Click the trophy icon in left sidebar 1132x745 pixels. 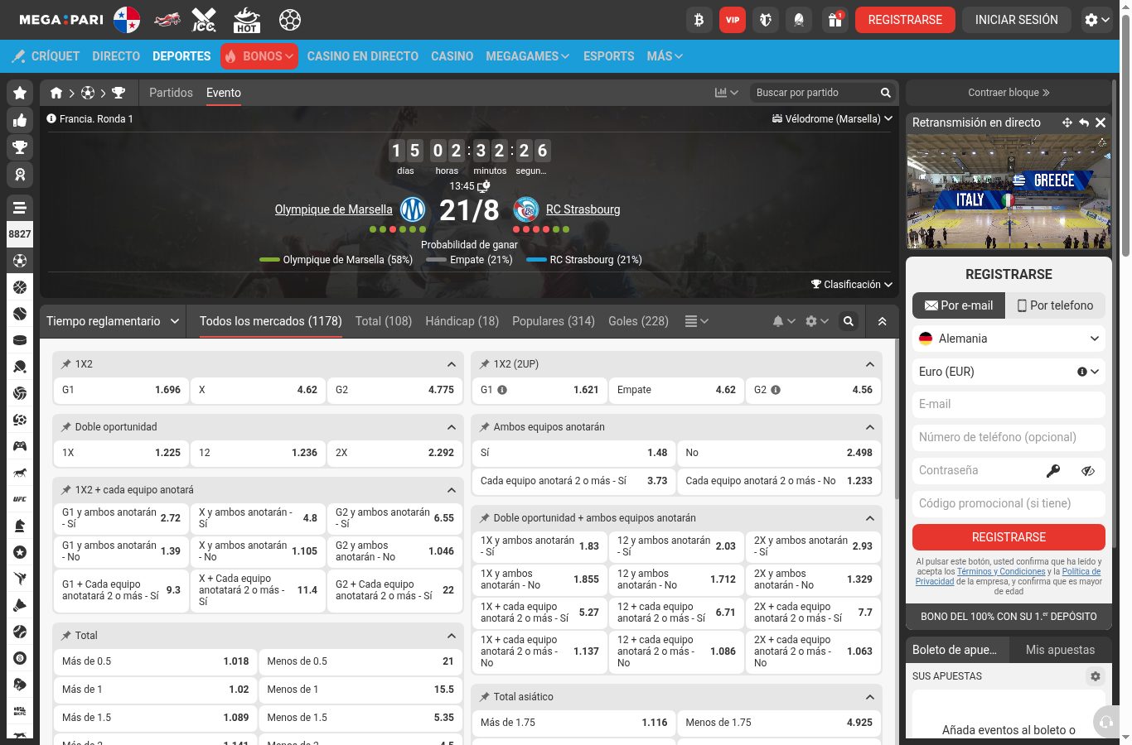click(x=20, y=148)
